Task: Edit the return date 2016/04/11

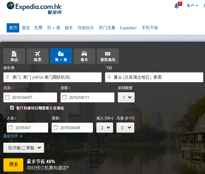Action: coord(87,97)
